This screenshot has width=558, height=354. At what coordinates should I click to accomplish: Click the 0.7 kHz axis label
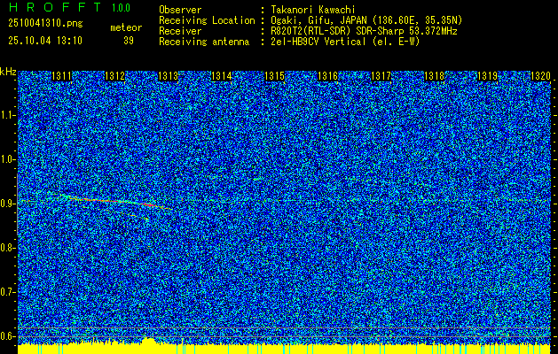[x=6, y=292]
